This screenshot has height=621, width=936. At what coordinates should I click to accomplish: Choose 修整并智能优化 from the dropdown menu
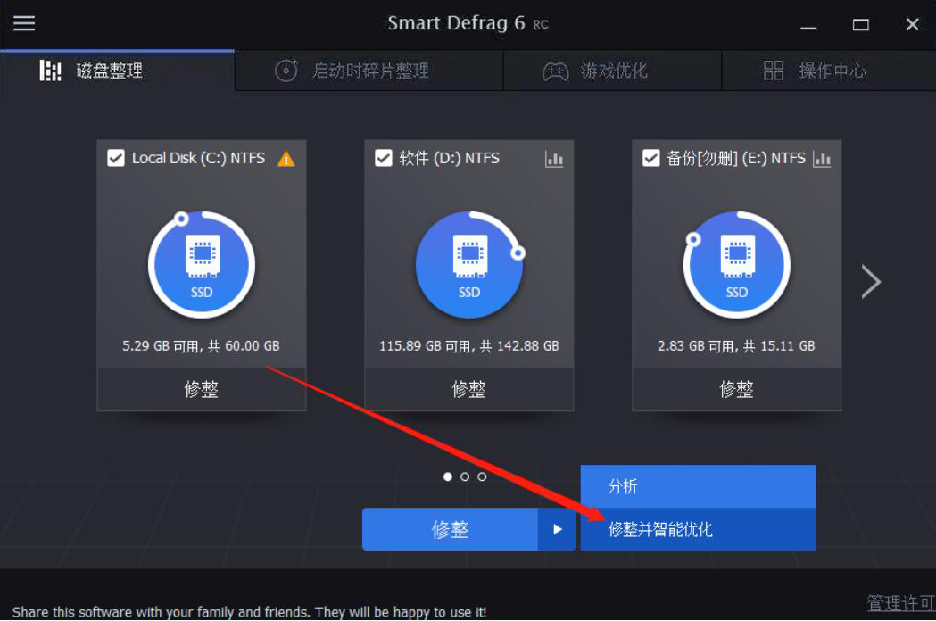(698, 529)
